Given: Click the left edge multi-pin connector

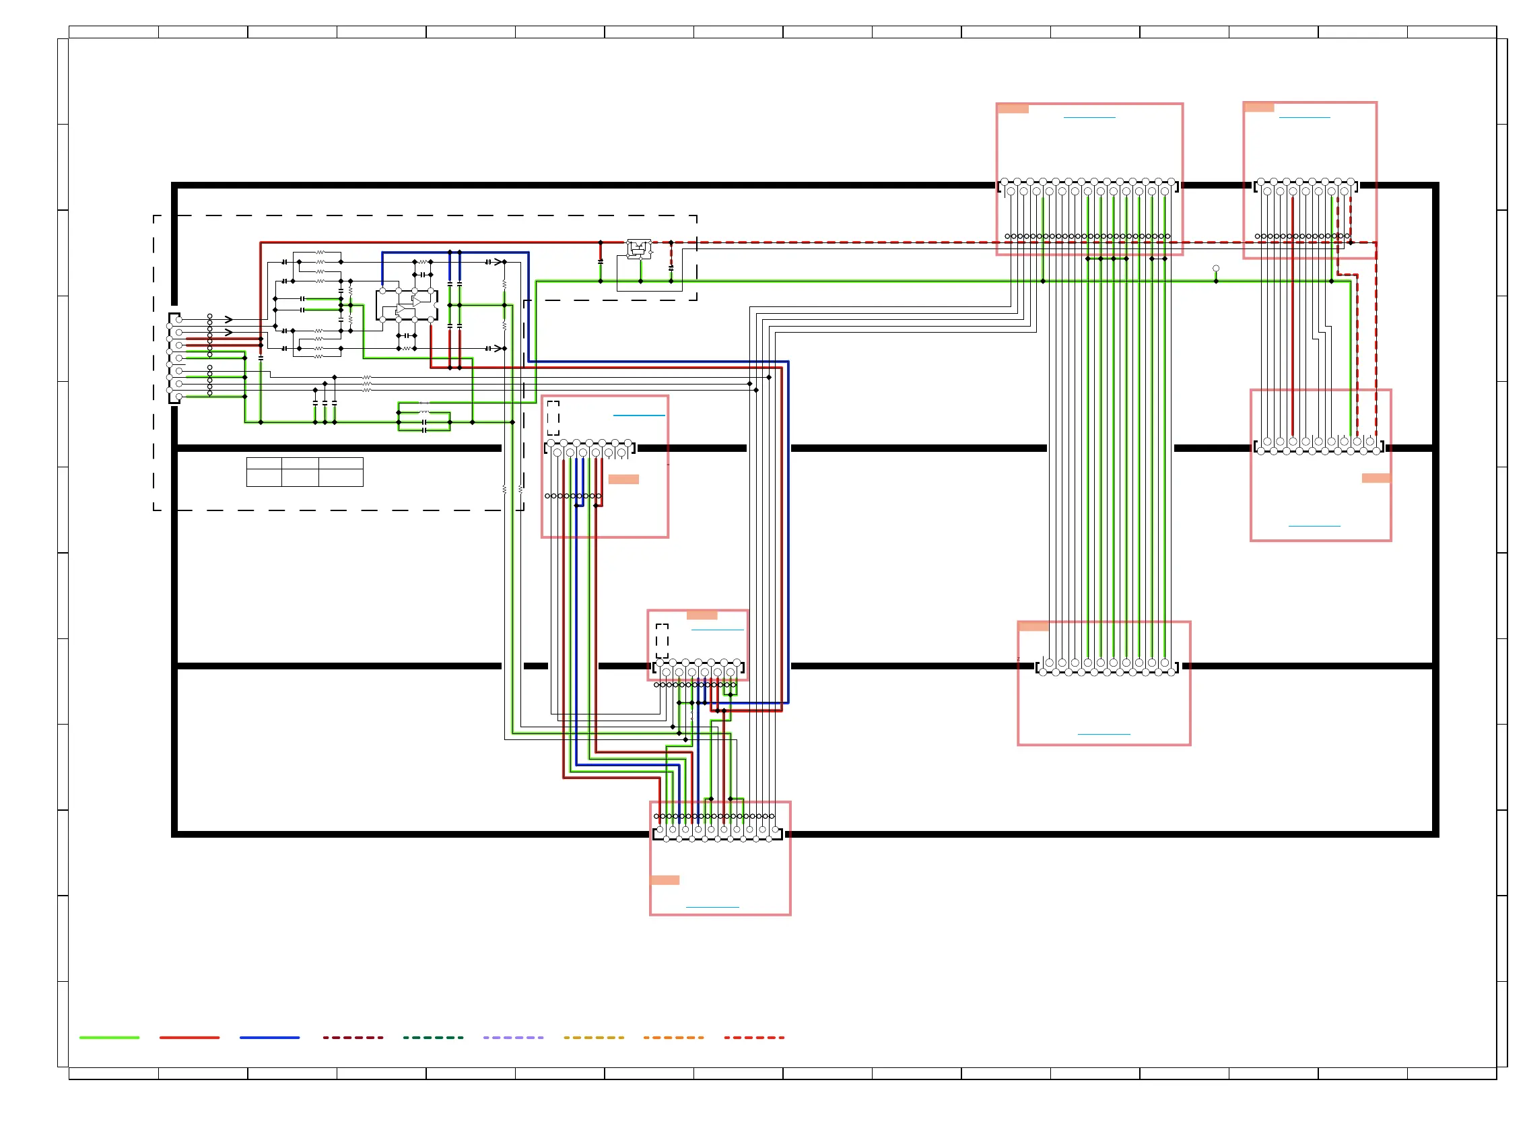Looking at the screenshot, I should tap(175, 358).
